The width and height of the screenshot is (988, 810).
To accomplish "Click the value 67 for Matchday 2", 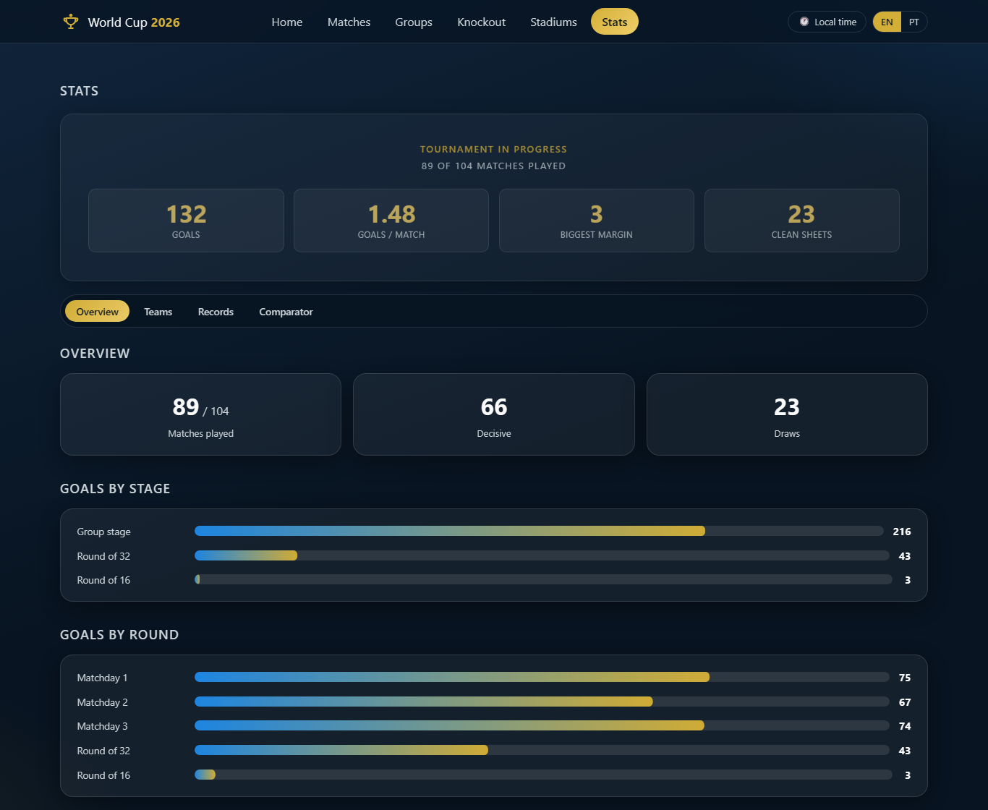I will point(905,702).
